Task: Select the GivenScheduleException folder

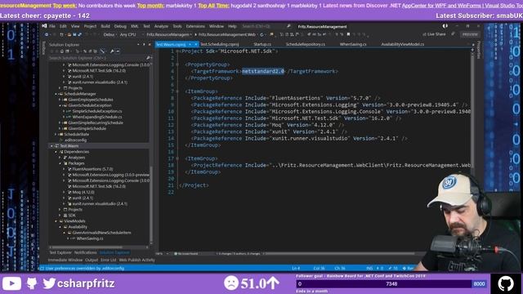Action: coord(90,105)
